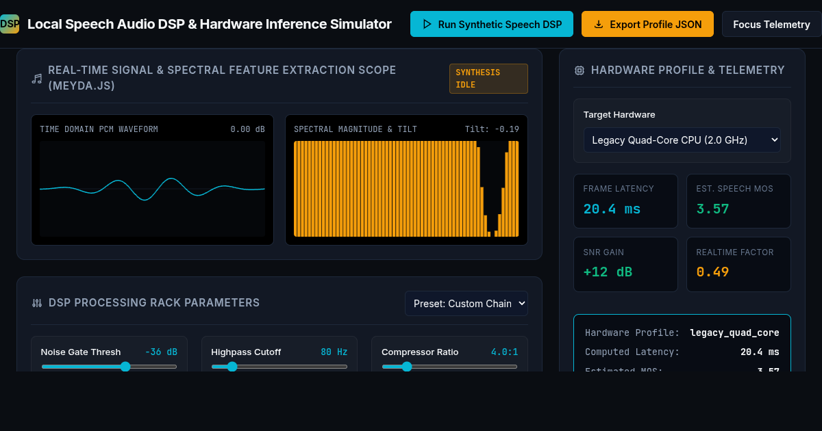This screenshot has width=822, height=431.
Task: Click the Tilt: -0.19 readout
Action: [x=492, y=129]
